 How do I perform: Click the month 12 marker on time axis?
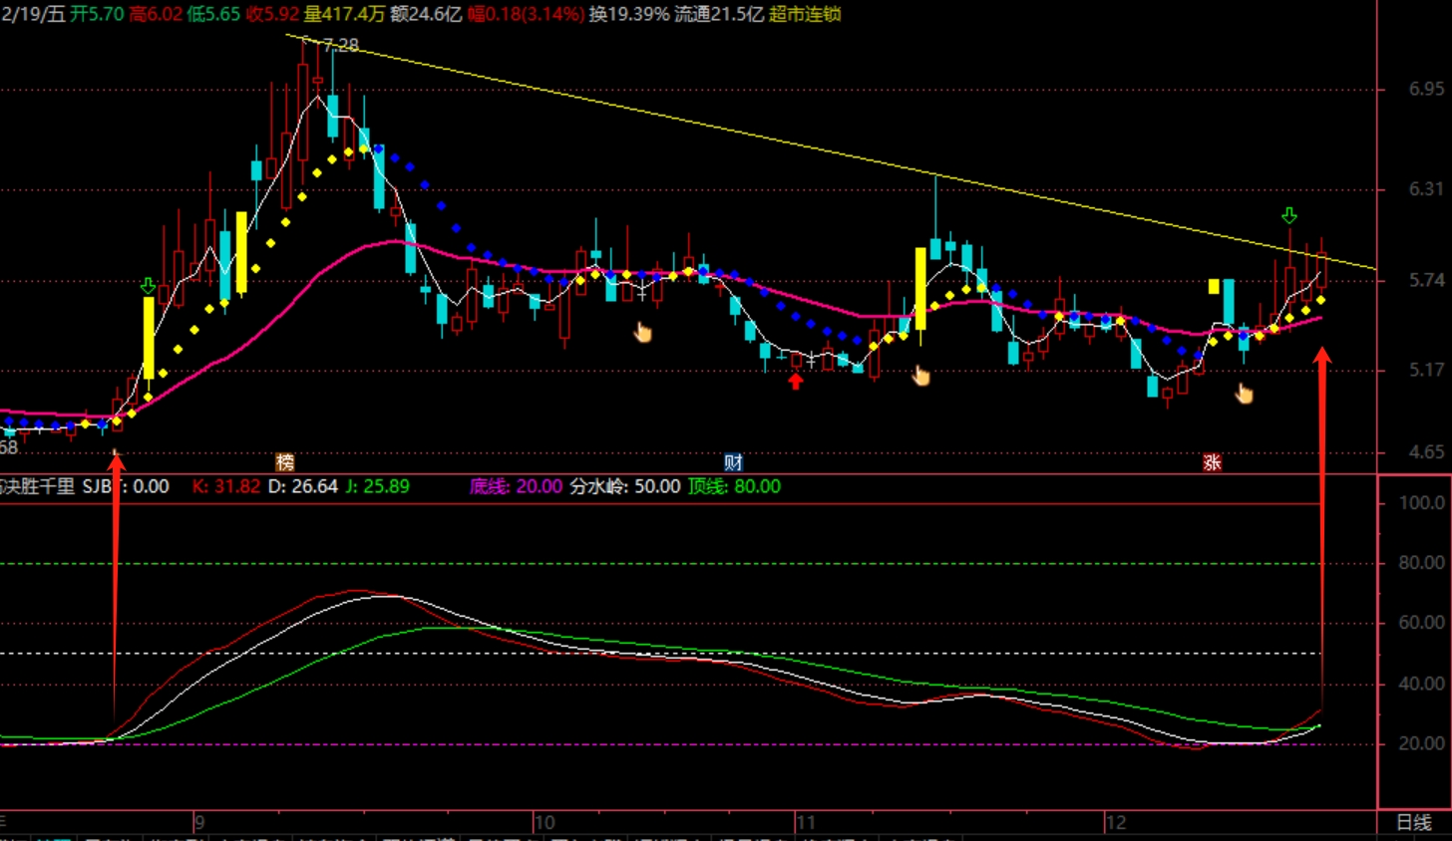(x=1116, y=823)
